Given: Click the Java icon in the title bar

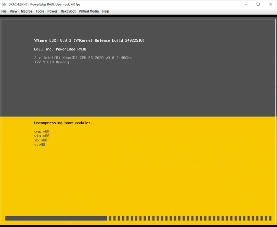Looking at the screenshot, I should [x=4, y=4].
